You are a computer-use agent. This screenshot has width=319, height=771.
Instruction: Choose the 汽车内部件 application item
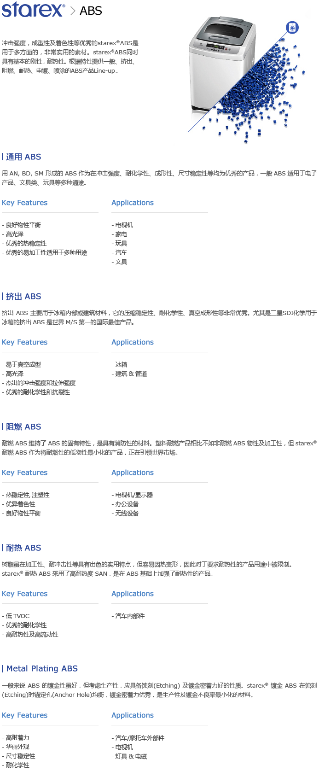[130, 616]
